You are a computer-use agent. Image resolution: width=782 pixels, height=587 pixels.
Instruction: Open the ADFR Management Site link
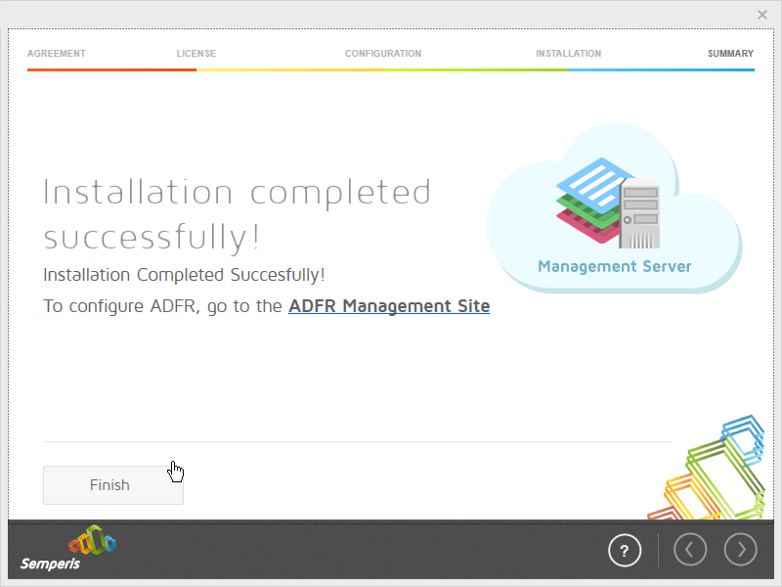tap(389, 306)
